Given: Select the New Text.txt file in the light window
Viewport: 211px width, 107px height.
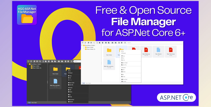Looking at the screenshot, I should 158,52.
